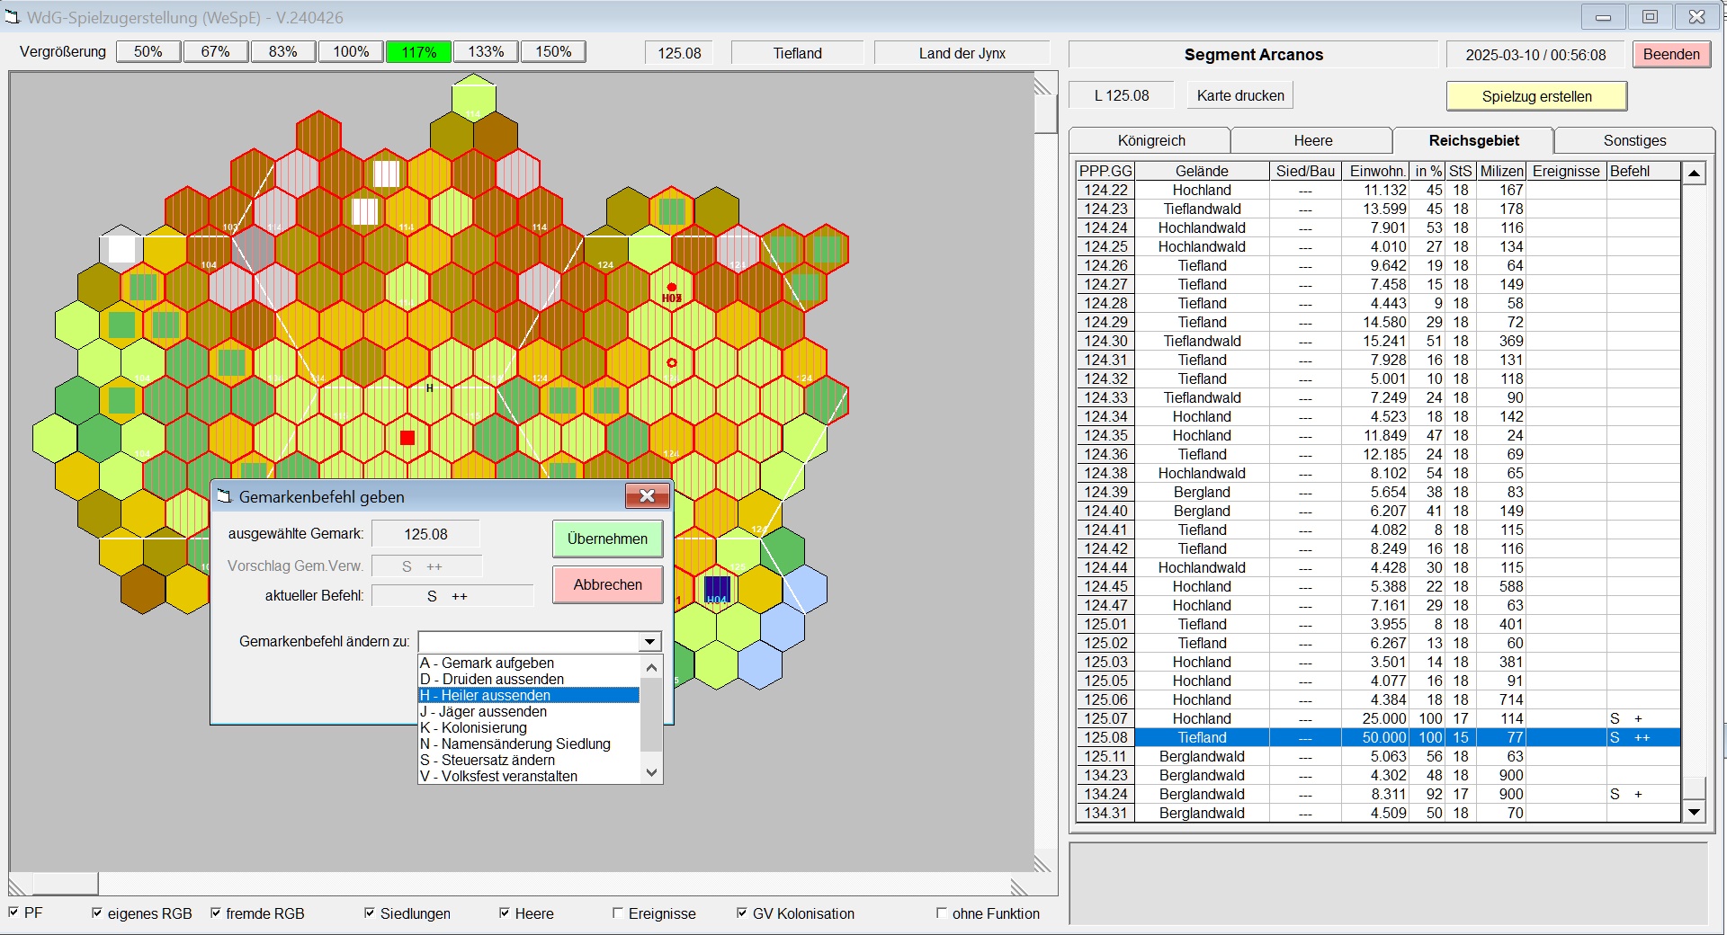
Task: Select table row 134.24 Berglandwald
Action: point(1378,794)
